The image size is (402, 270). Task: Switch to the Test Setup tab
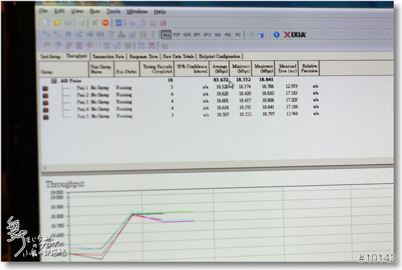(x=50, y=57)
